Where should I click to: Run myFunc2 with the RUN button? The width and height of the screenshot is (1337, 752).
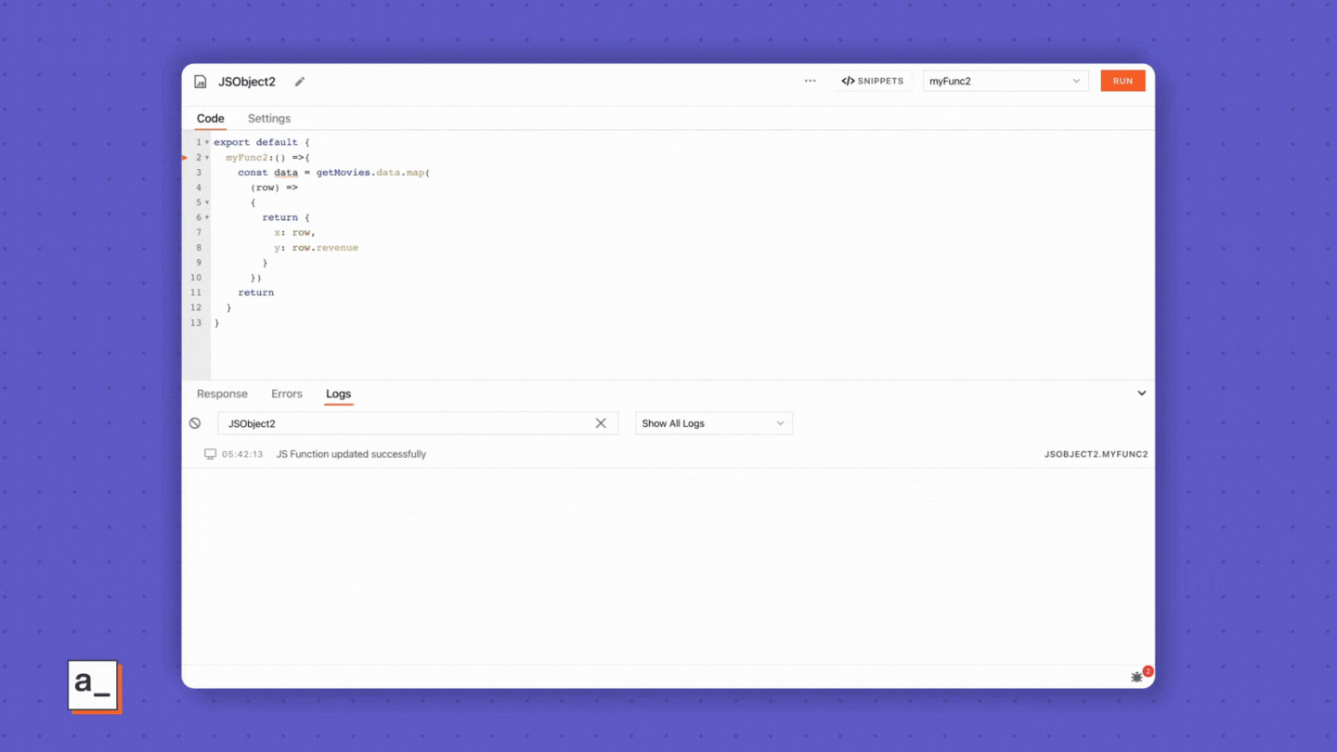pos(1123,81)
